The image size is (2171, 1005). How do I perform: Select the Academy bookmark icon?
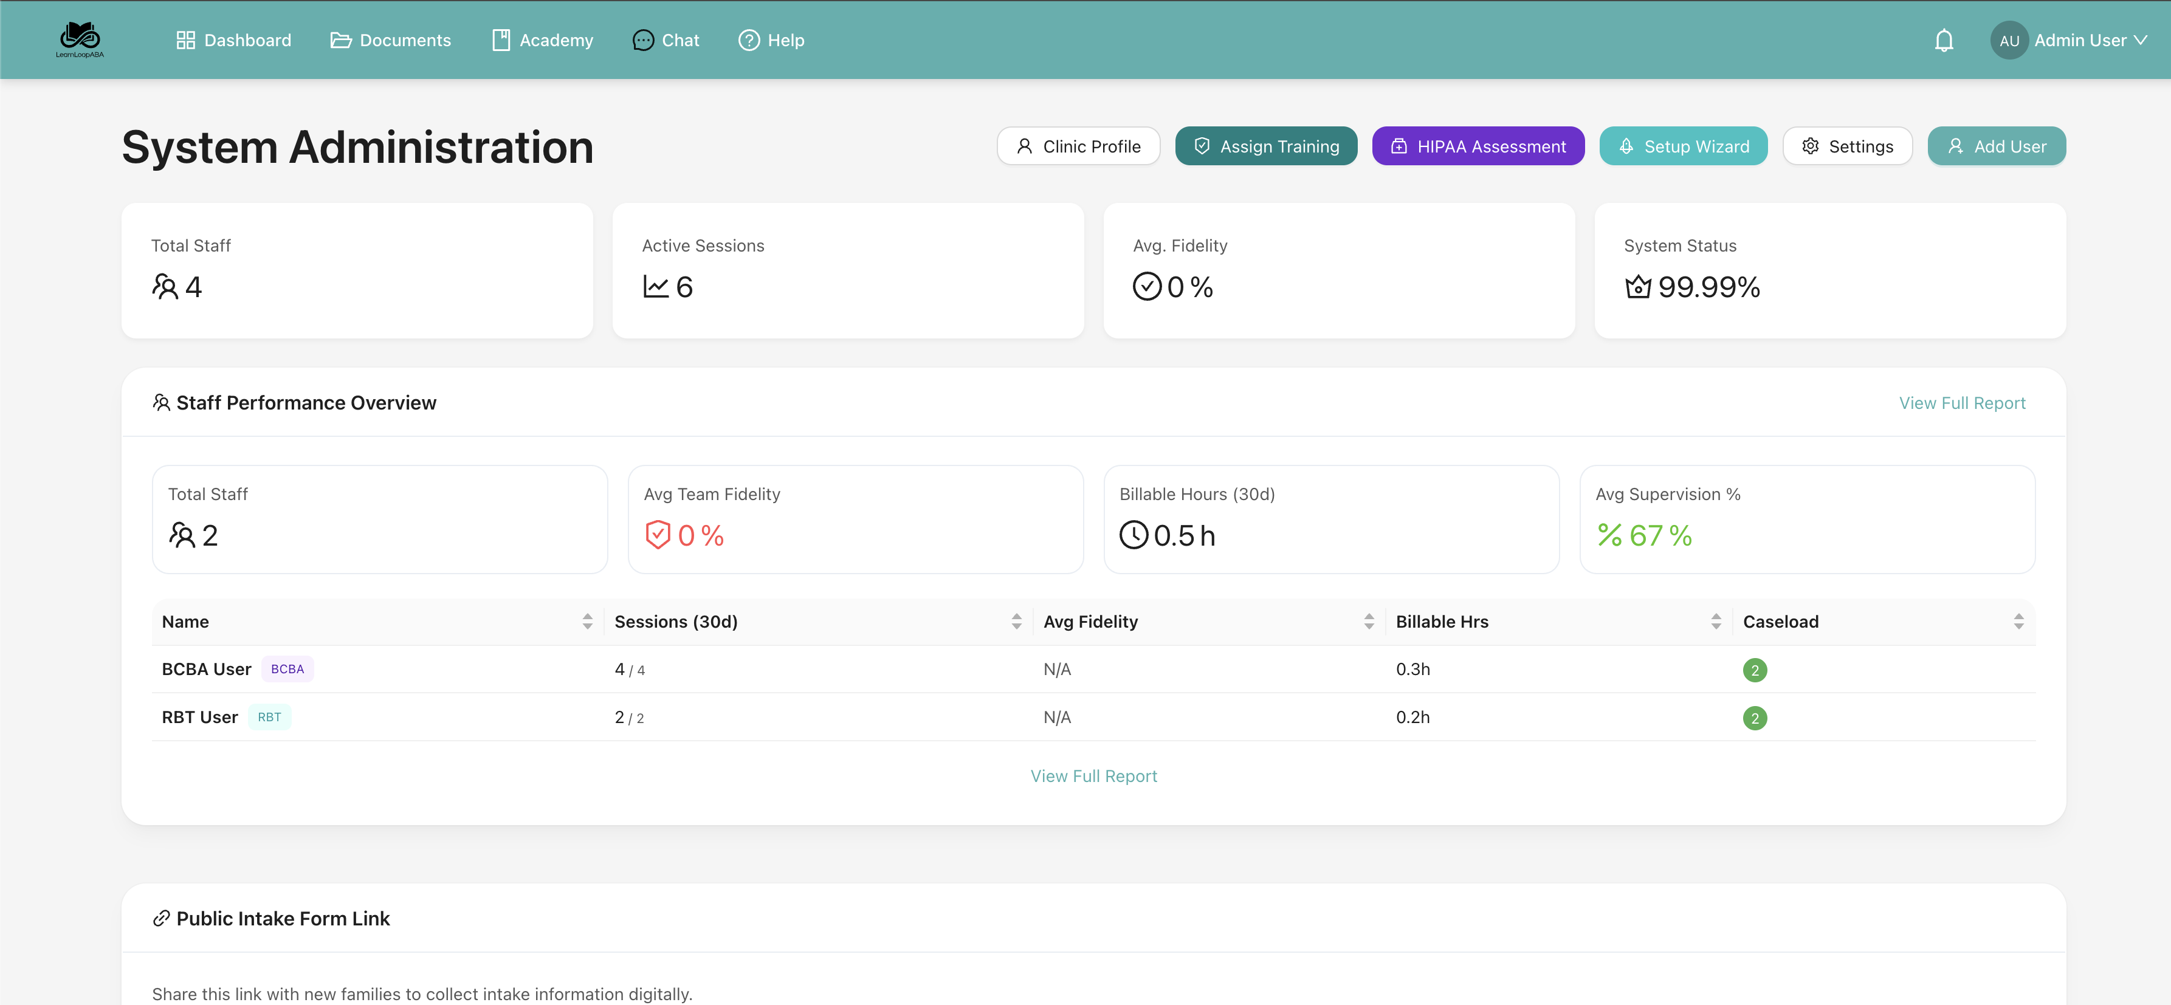pyautogui.click(x=501, y=39)
